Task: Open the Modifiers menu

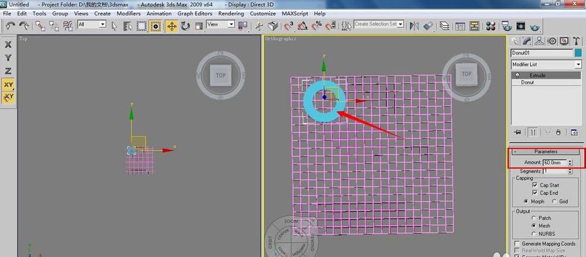Action: pos(128,14)
